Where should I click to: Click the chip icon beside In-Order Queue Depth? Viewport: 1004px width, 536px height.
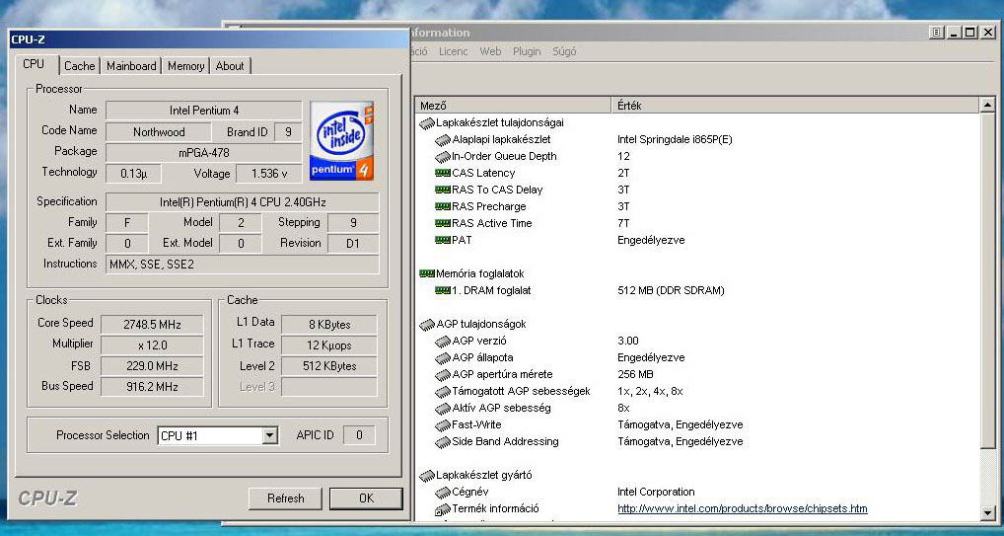[443, 156]
